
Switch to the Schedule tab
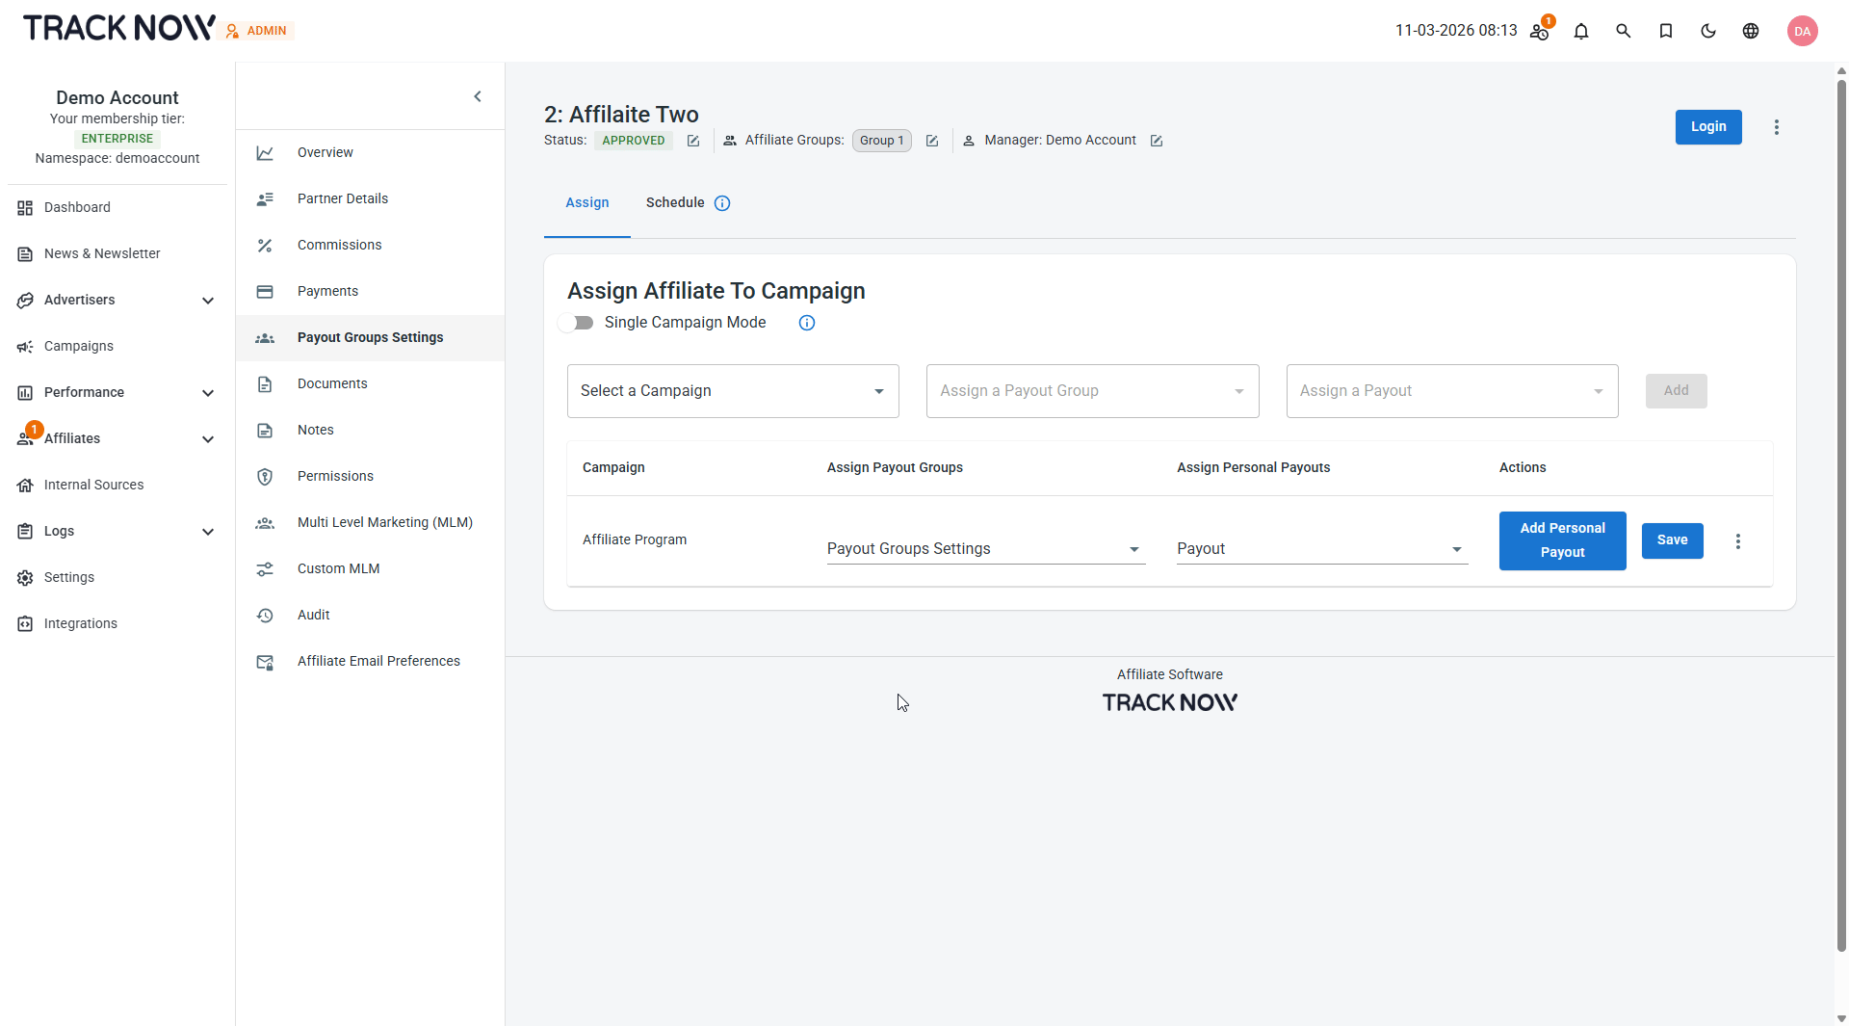[x=675, y=202]
